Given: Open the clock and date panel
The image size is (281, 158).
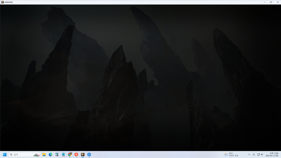Looking at the screenshot, I should click(x=272, y=154).
